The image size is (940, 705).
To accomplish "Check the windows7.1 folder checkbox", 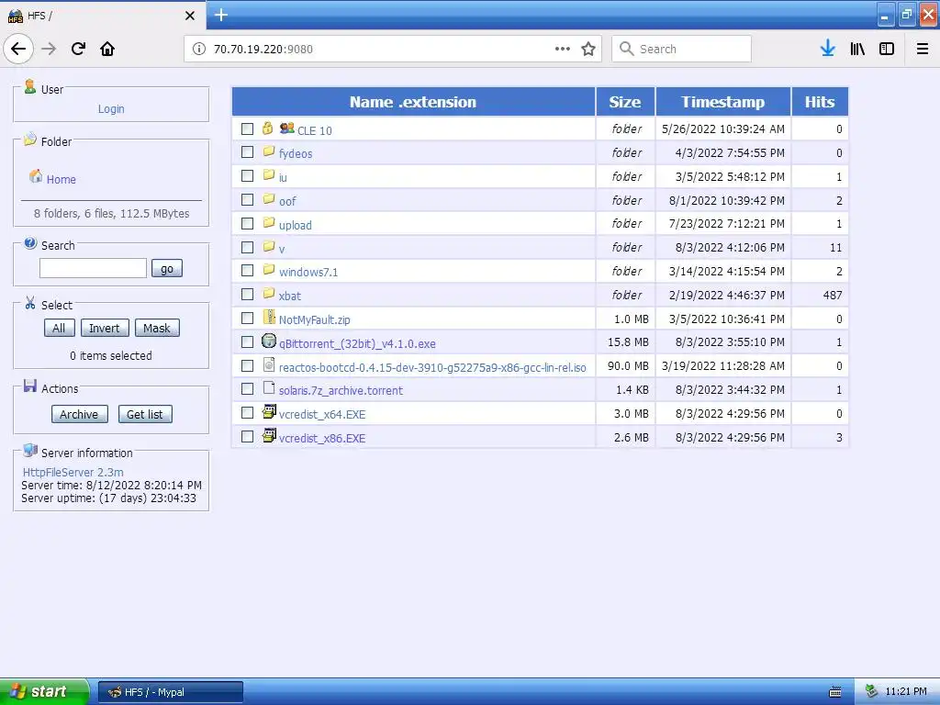I will [247, 271].
